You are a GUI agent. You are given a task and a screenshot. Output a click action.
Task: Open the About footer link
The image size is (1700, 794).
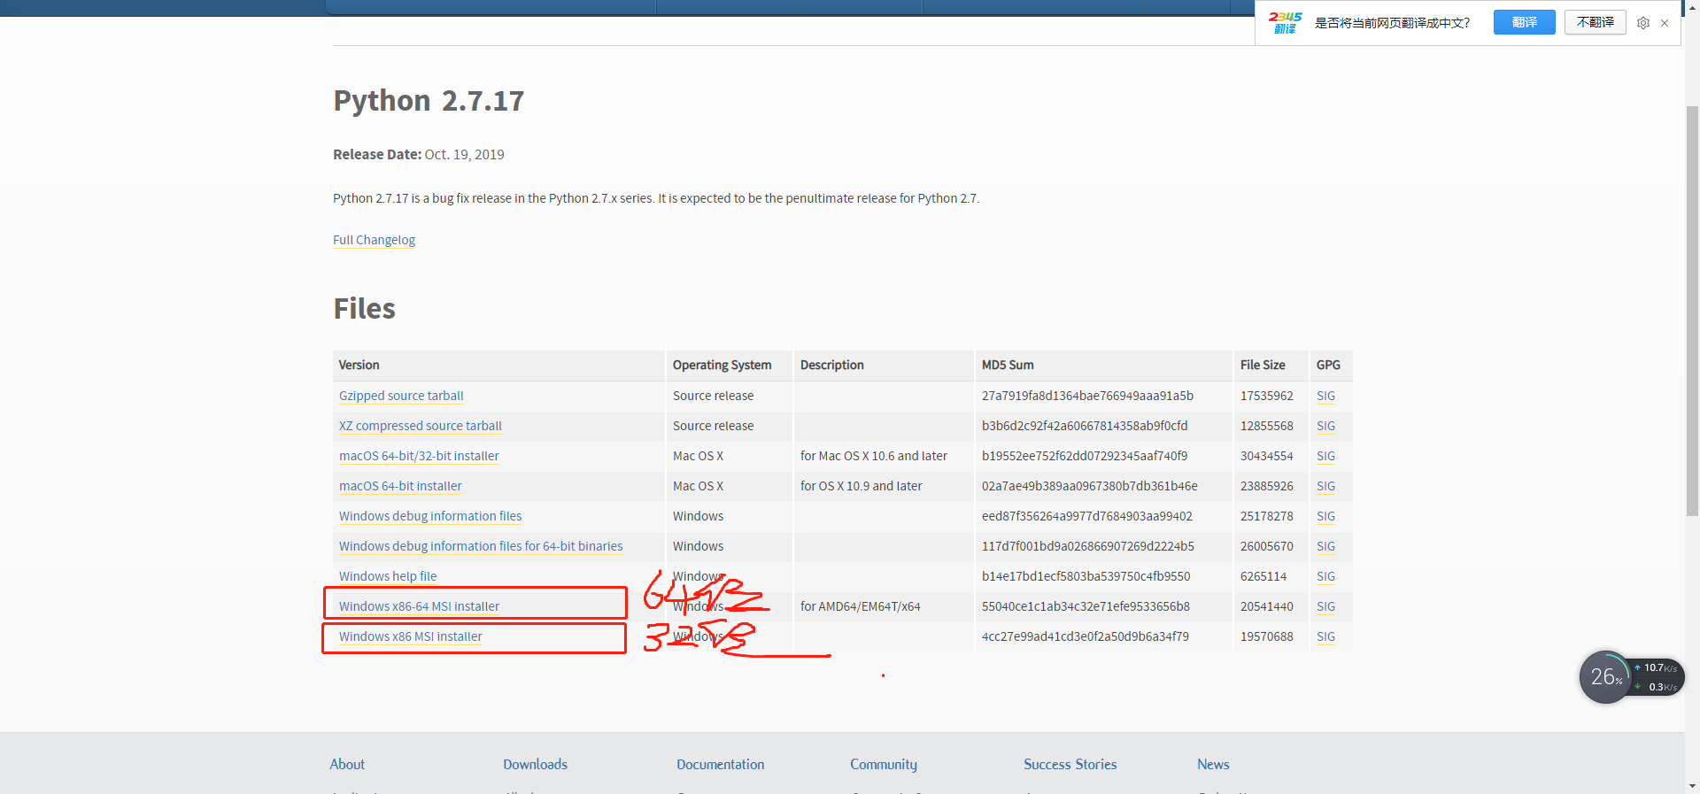347,764
